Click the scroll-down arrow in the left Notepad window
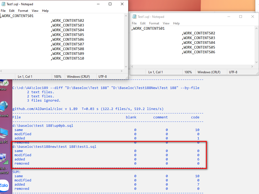The height and width of the screenshot is (194, 259). coord(126,66)
